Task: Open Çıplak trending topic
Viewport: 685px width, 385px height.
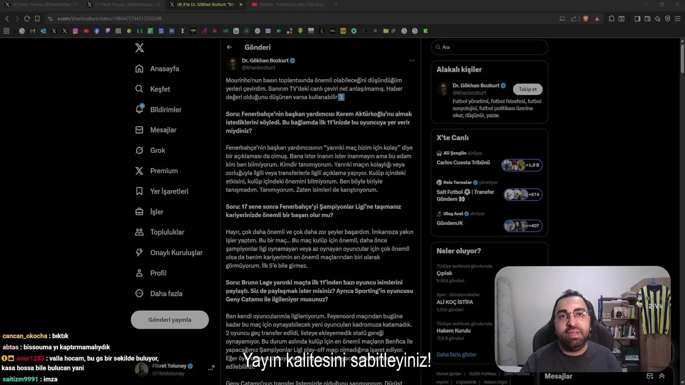Action: (465, 273)
